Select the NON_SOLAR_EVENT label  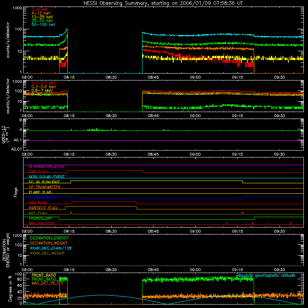[47, 177]
